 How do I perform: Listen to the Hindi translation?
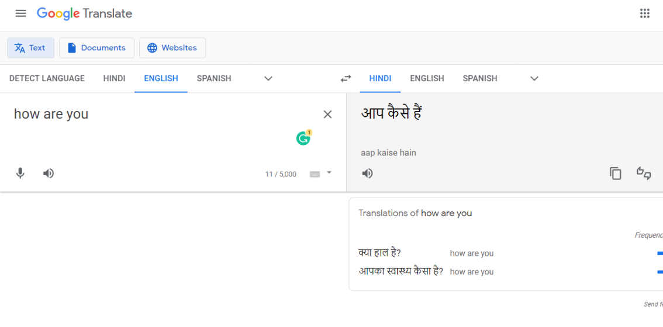[367, 173]
